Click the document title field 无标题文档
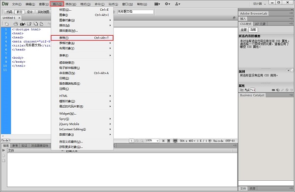Screen dimensions: 295x192 pos(136,12)
